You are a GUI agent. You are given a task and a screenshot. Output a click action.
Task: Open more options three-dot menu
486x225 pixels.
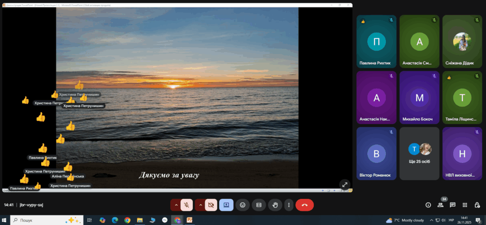pyautogui.click(x=289, y=205)
